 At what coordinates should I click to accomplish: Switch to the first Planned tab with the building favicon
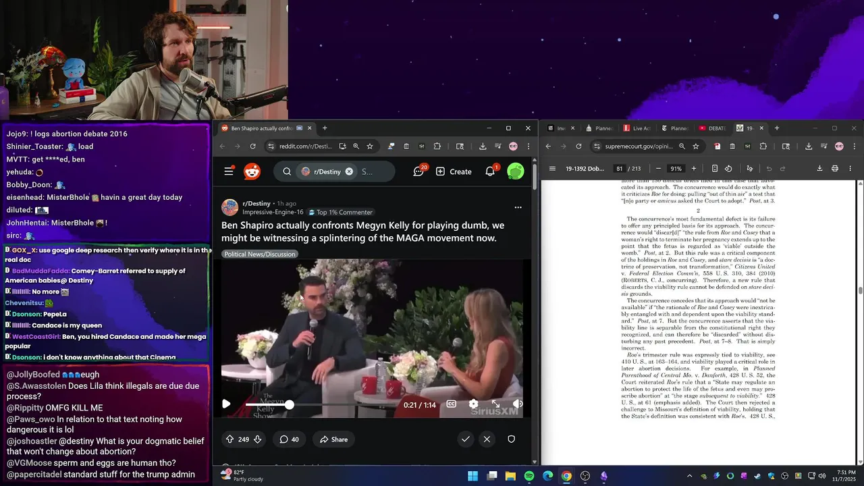pyautogui.click(x=600, y=128)
